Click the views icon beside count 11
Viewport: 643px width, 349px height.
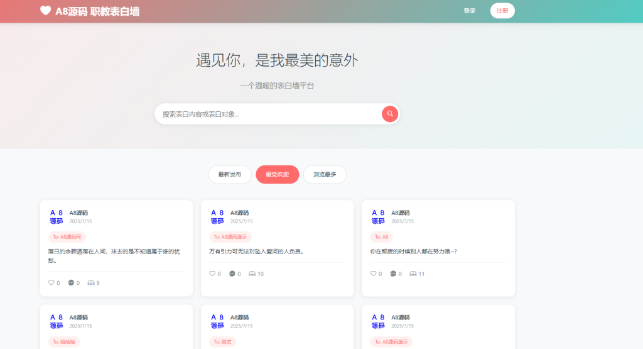click(413, 274)
